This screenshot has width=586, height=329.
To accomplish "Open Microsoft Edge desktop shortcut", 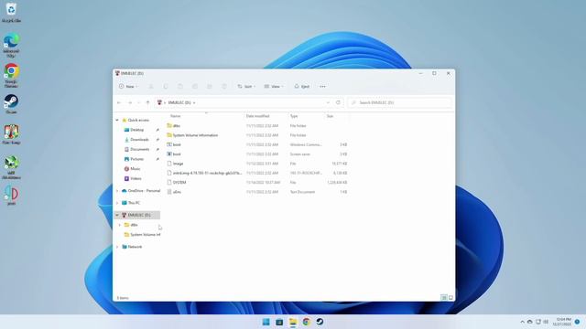I will pyautogui.click(x=11, y=45).
